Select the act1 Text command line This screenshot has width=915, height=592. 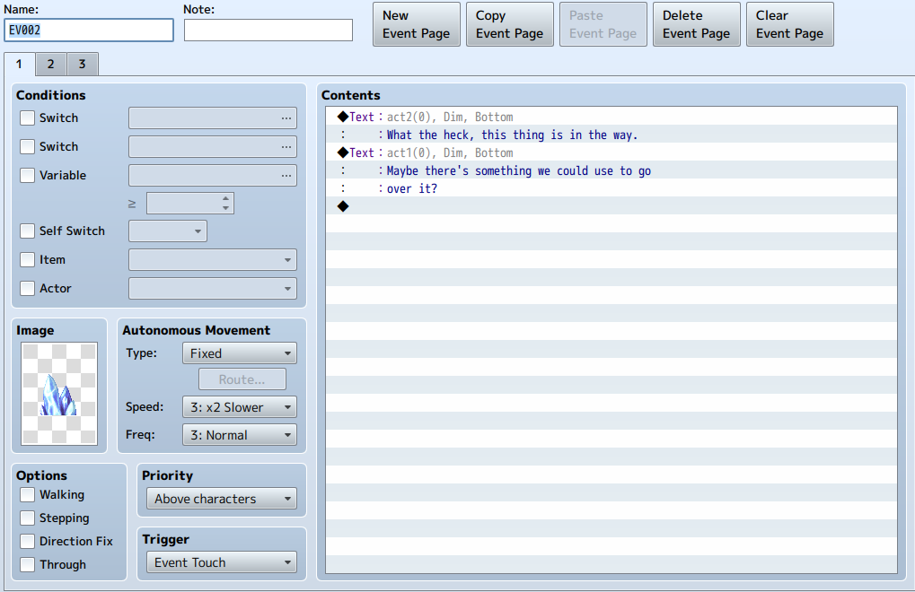611,152
